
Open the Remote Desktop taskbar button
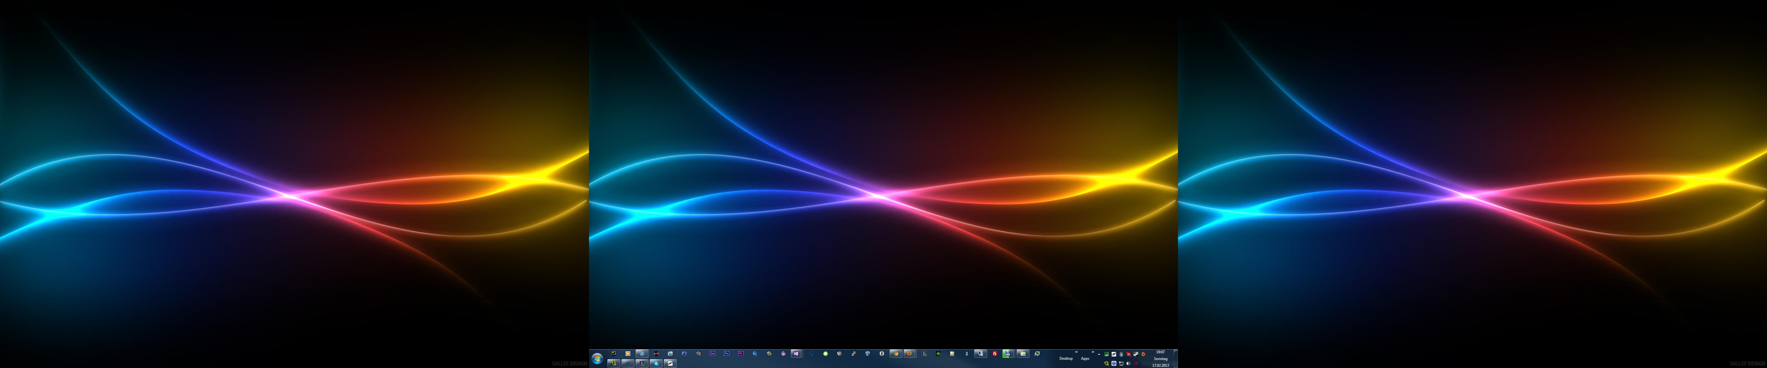coord(981,354)
